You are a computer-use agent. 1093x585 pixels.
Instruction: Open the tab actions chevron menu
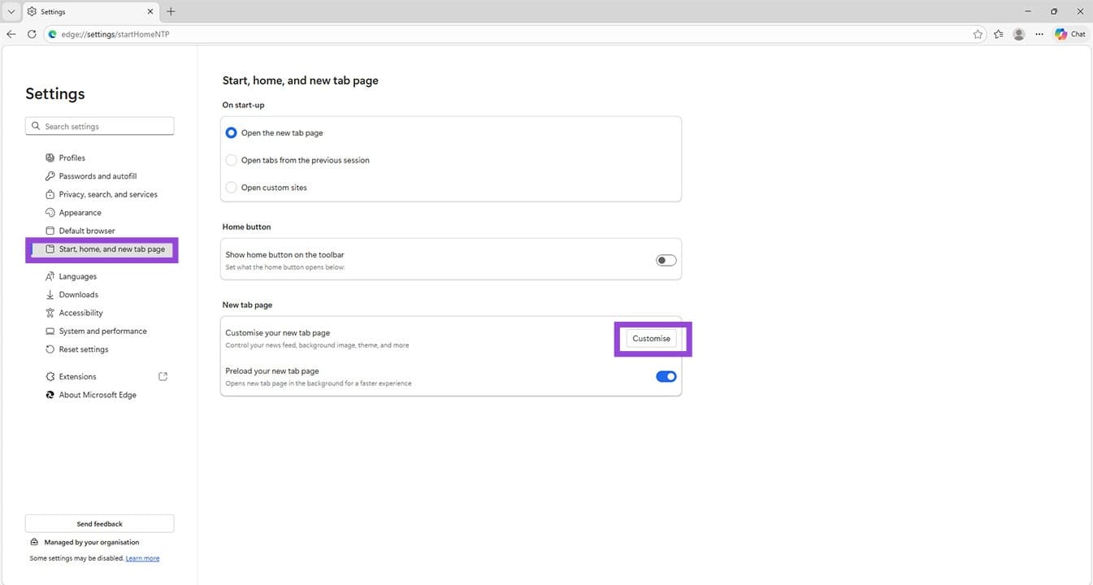pos(10,11)
